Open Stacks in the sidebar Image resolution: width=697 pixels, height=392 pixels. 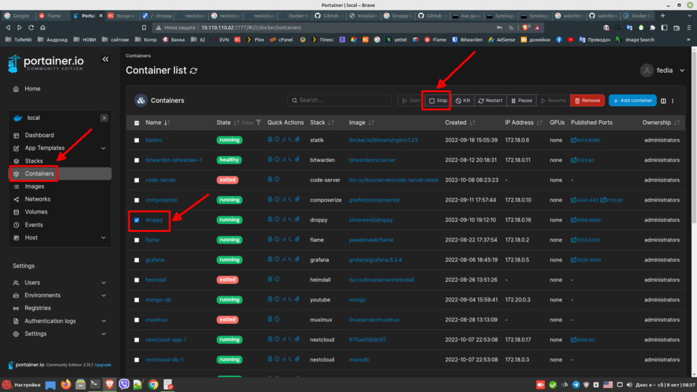click(x=34, y=161)
